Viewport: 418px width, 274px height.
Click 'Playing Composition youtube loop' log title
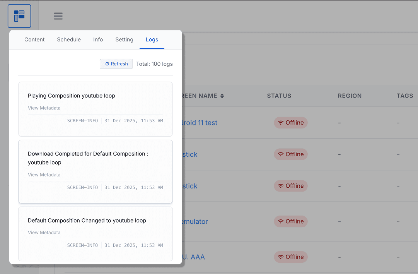[x=72, y=96]
